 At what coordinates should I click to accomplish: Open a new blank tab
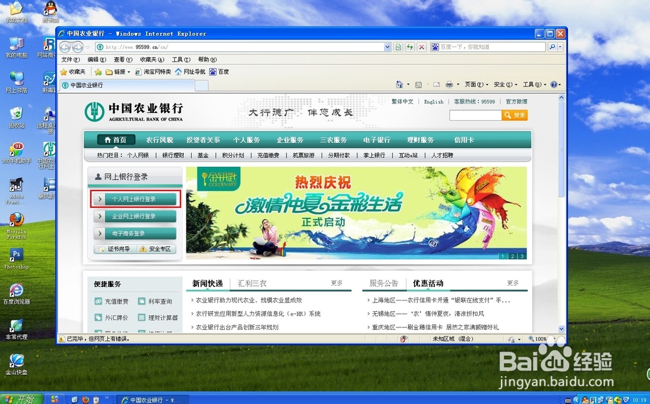click(x=201, y=86)
